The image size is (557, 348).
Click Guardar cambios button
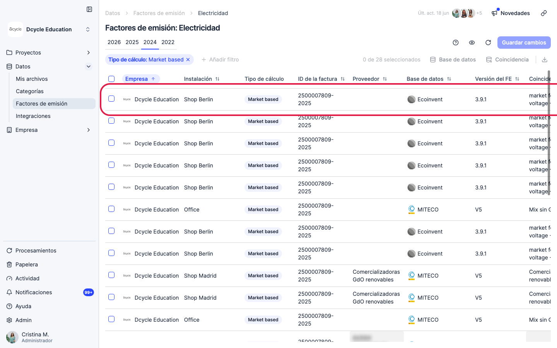coord(524,43)
